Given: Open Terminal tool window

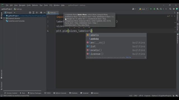Looking at the screenshot, I should (84, 93).
